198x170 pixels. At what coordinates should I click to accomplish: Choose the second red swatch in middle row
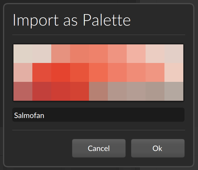tap(42, 72)
